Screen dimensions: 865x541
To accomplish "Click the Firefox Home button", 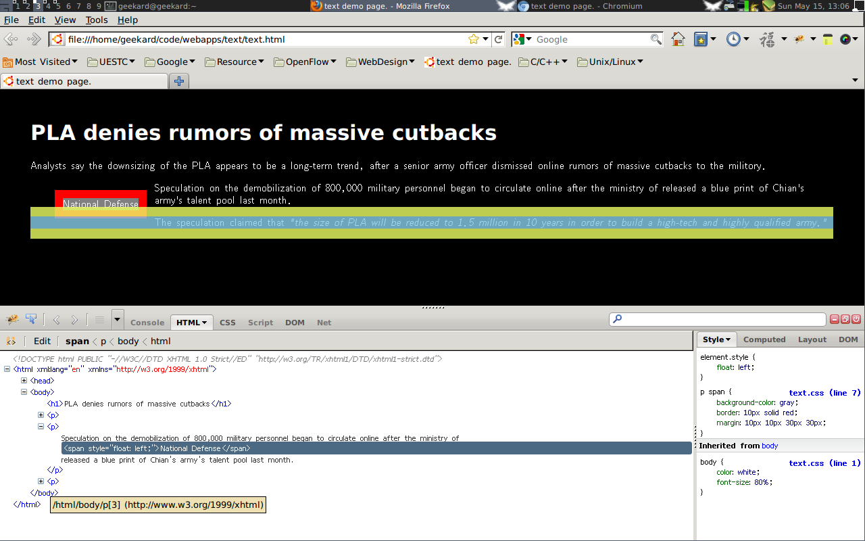I will pos(678,39).
